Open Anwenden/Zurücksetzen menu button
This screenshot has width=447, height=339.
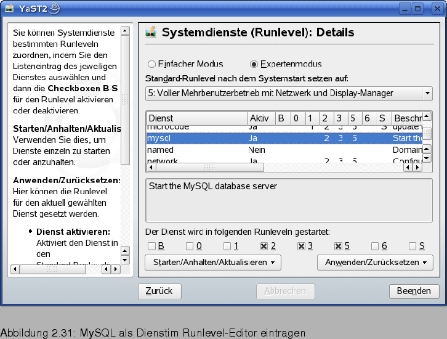[x=375, y=262]
